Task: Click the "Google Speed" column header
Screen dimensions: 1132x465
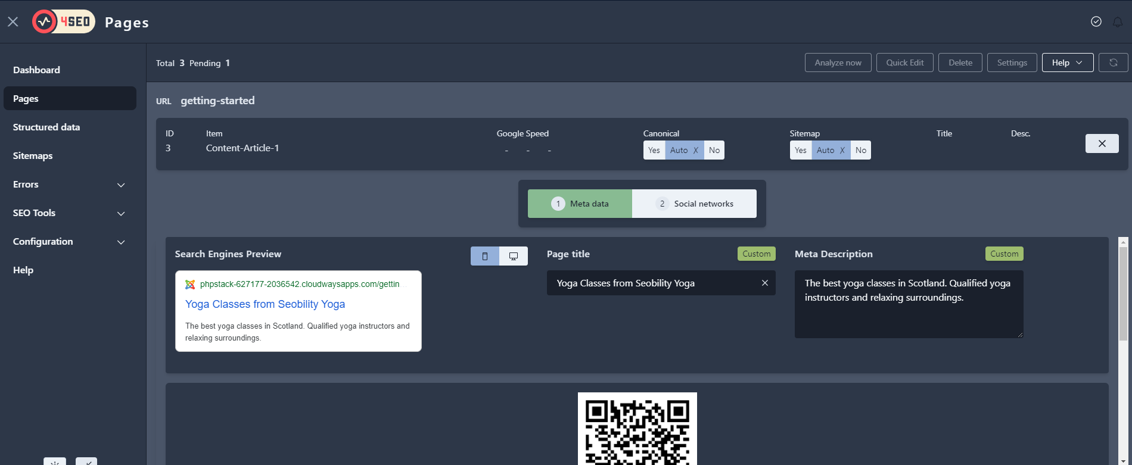Action: (523, 133)
